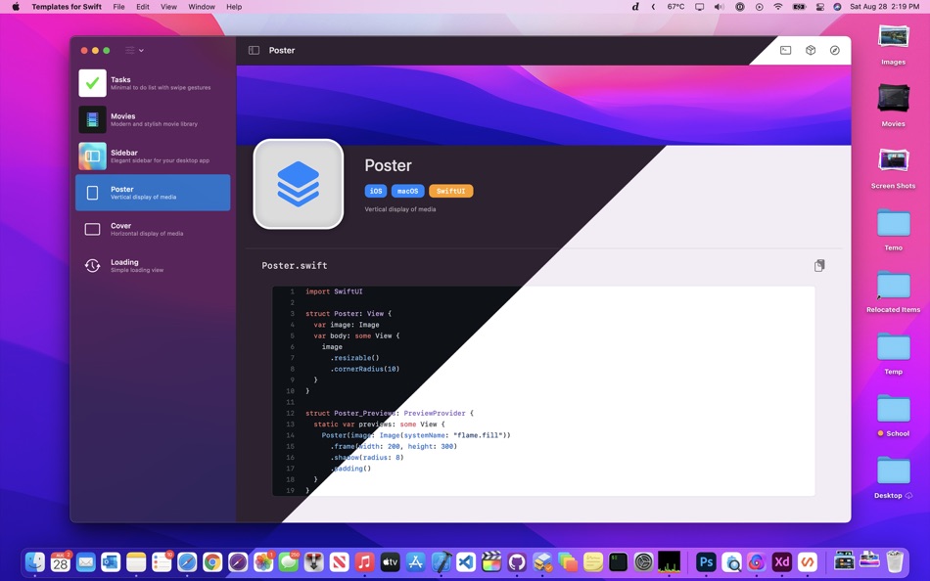The width and height of the screenshot is (930, 581).
Task: Click the 'struct Poster: View {' line
Action: tap(349, 314)
